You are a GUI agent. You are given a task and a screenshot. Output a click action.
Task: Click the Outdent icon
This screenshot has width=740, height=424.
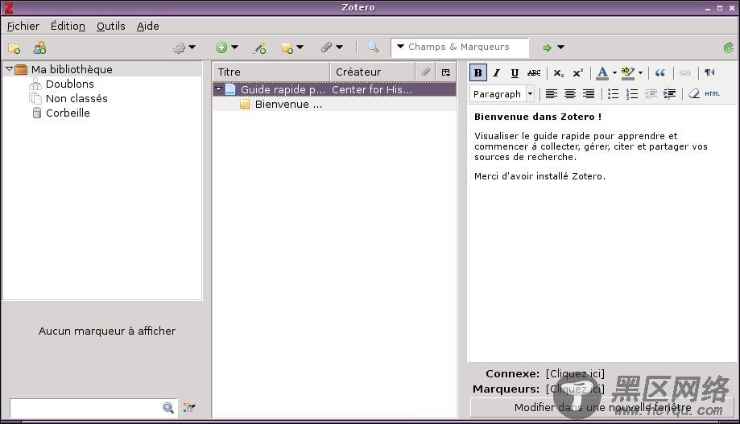(651, 94)
